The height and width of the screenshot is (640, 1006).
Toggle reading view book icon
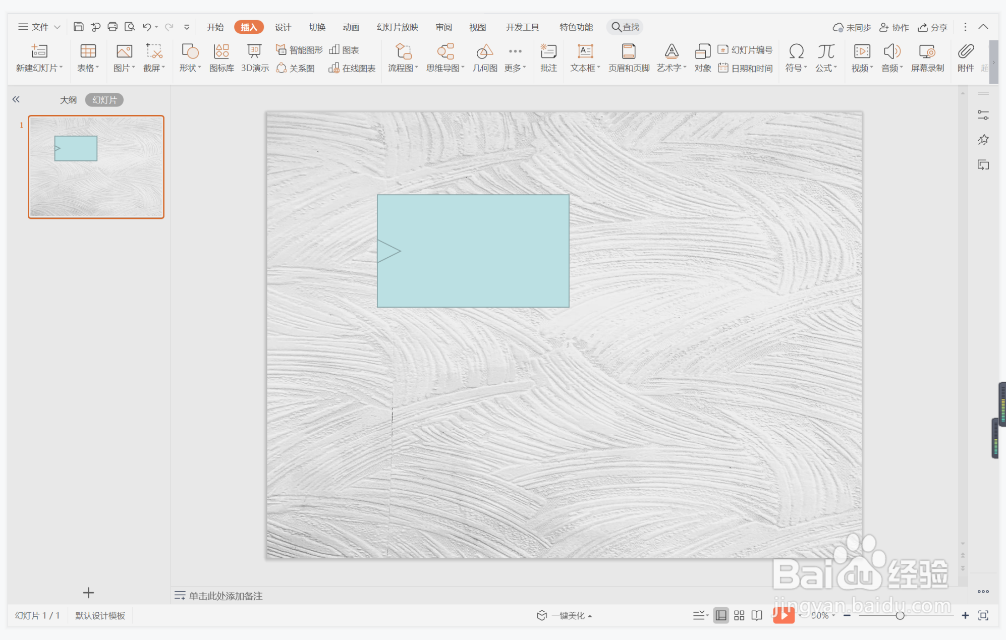point(757,615)
